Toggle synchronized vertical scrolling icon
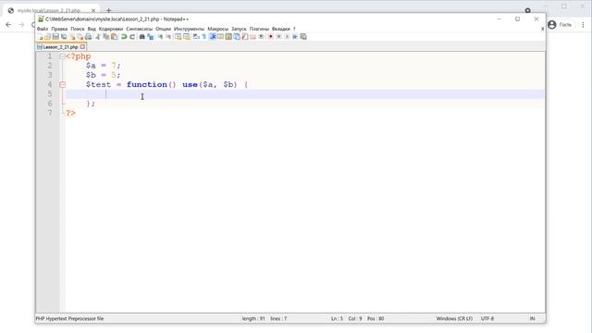 coord(179,37)
